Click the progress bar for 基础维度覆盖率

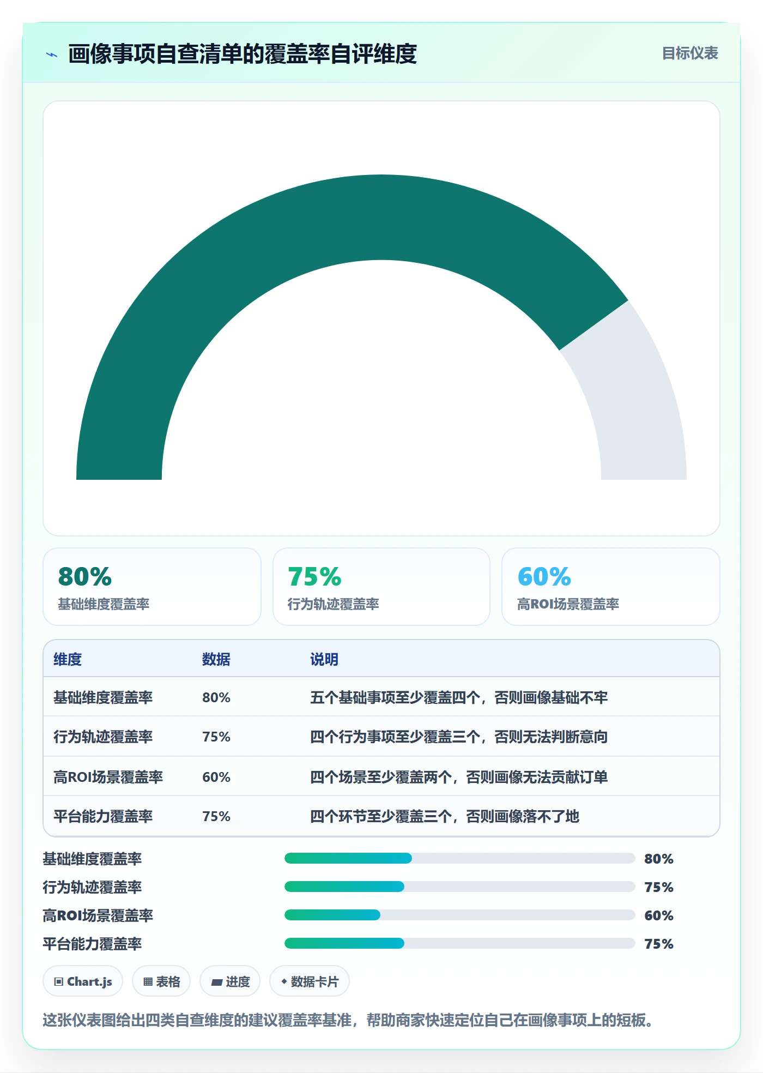coord(460,859)
